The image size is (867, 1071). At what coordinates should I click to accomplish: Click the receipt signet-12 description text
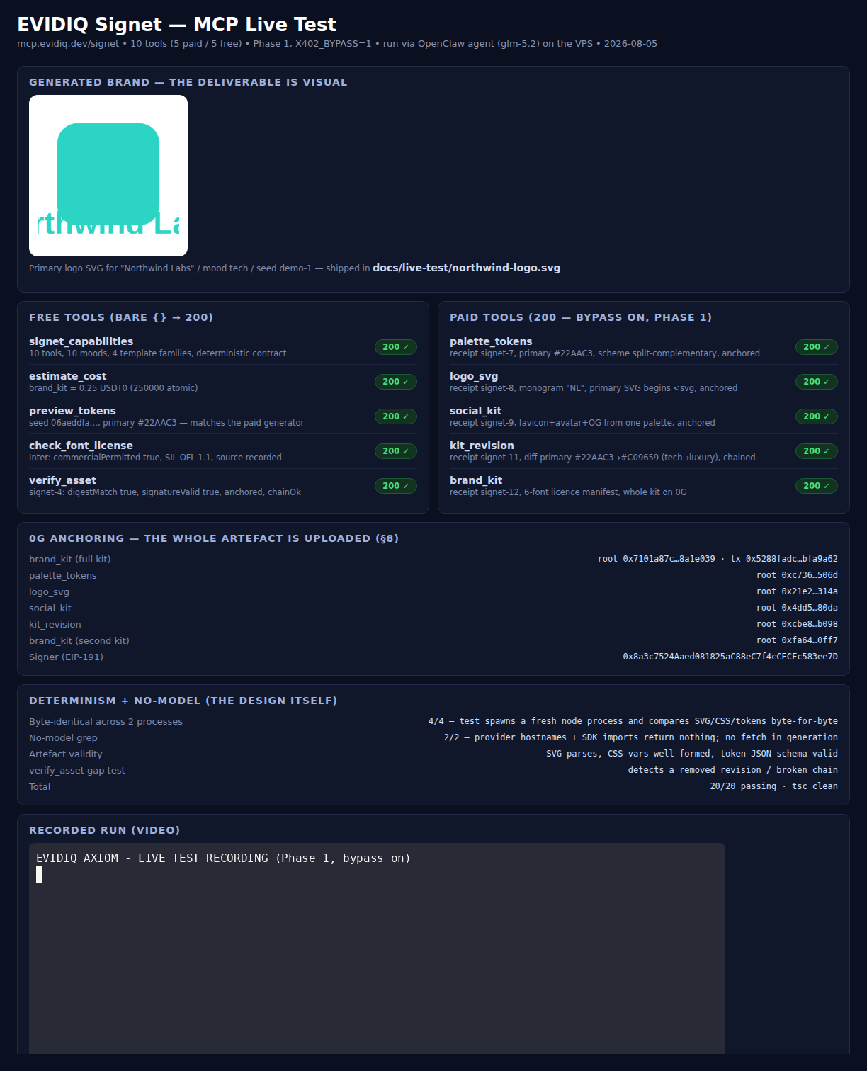568,492
